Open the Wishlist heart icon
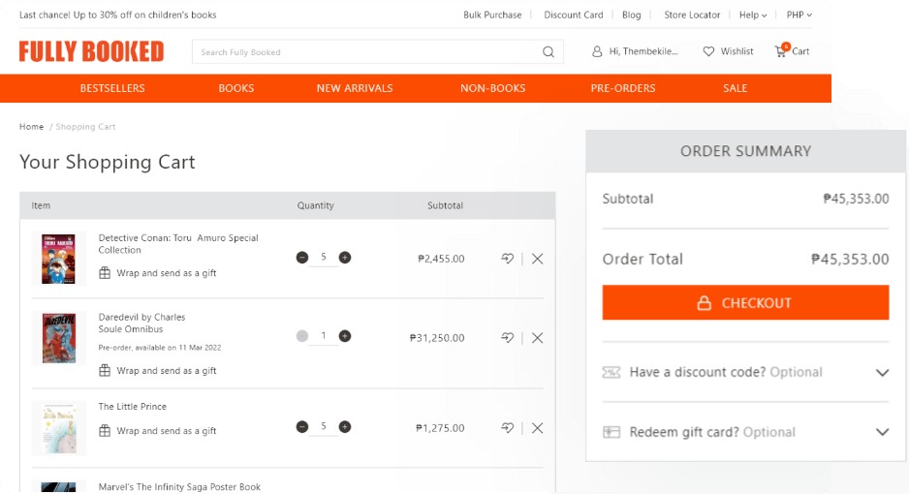The height and width of the screenshot is (494, 909). pos(708,51)
